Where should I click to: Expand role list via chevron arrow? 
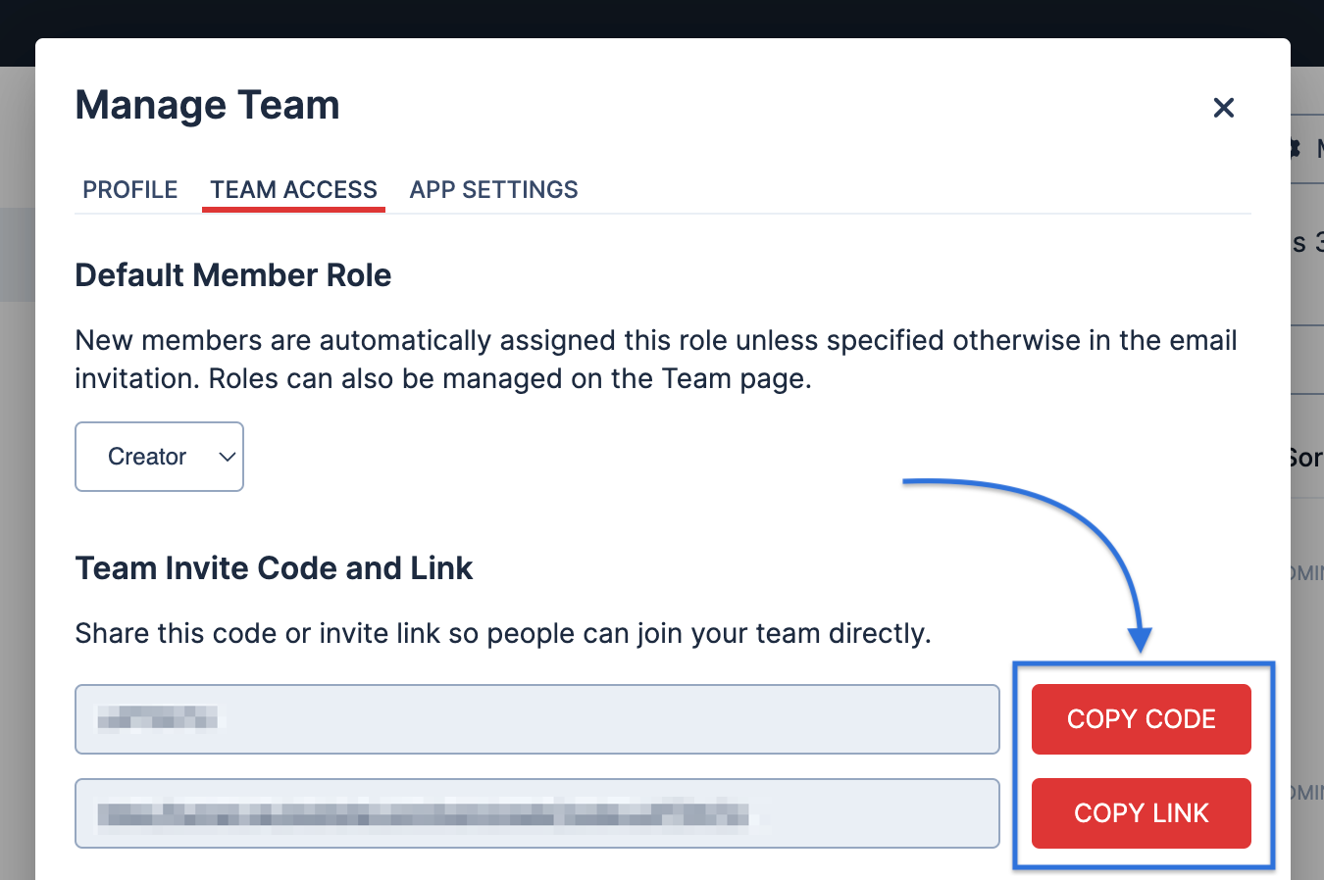pos(227,457)
